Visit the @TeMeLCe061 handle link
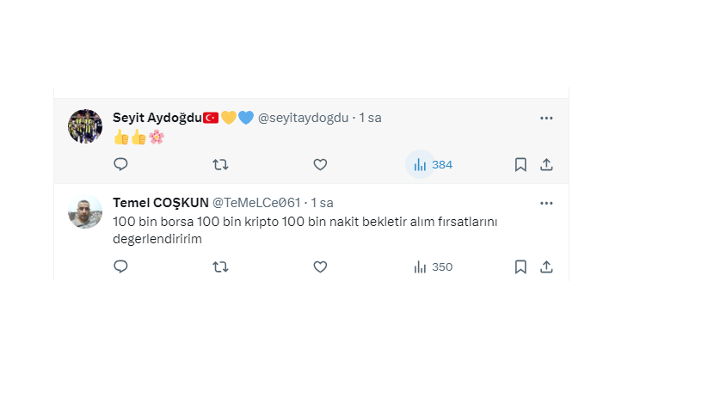 pyautogui.click(x=256, y=203)
